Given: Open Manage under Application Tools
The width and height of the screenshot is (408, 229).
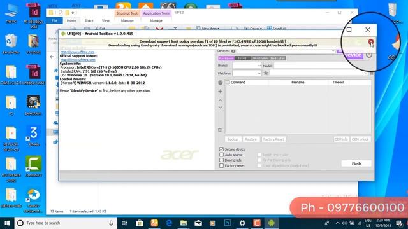Looking at the screenshot, I should [x=156, y=20].
